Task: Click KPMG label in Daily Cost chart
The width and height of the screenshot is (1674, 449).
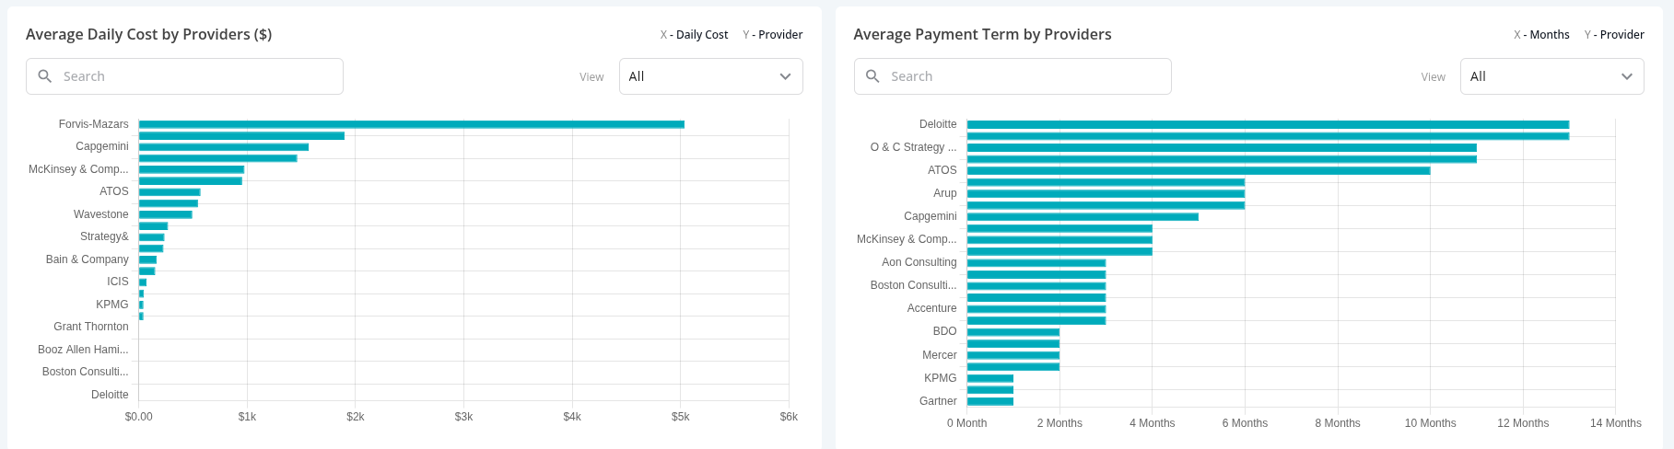Action: tap(111, 305)
